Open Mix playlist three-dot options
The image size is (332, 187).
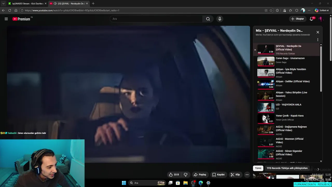318,40
